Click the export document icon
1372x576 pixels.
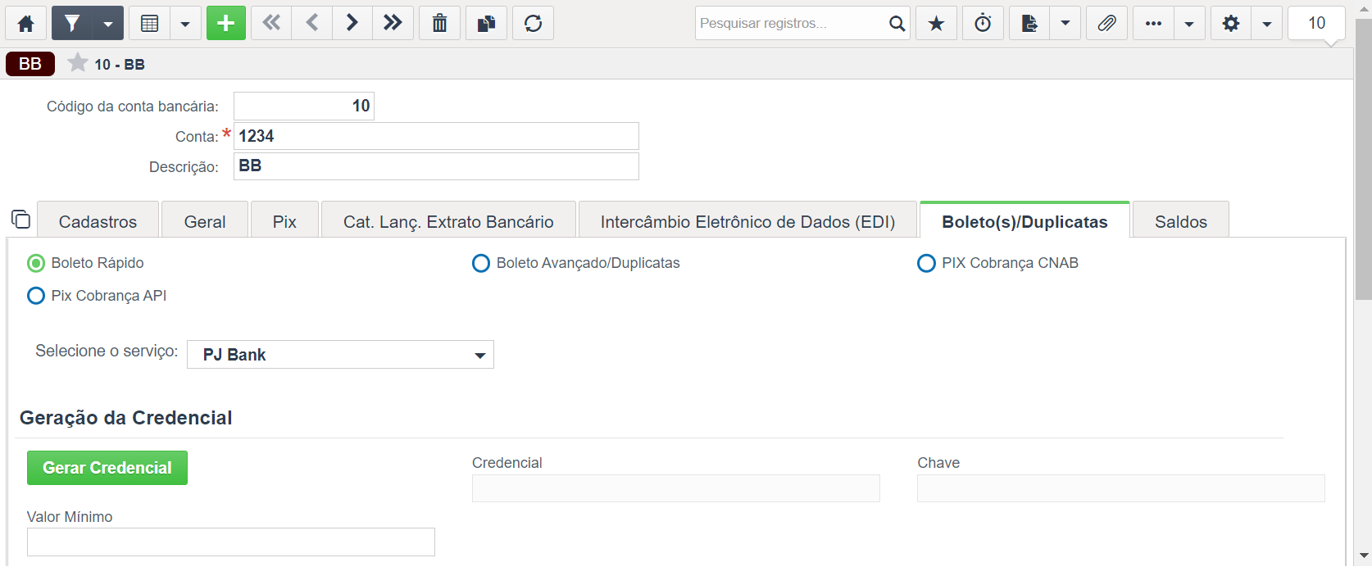click(1029, 23)
